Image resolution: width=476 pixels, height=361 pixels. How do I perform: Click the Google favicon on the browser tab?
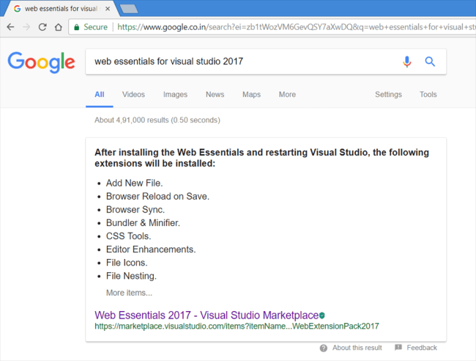(18, 9)
